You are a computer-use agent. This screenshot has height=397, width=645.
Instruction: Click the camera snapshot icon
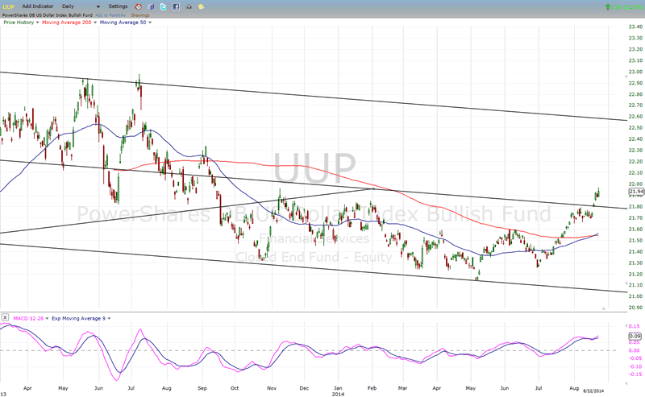[x=189, y=6]
